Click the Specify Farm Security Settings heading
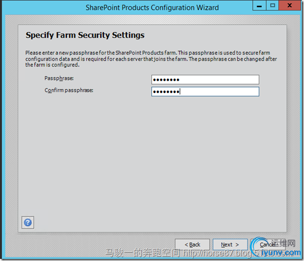The height and width of the screenshot is (261, 304). 85,35
